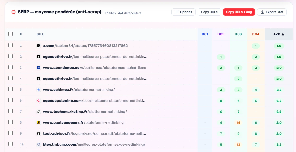This screenshot has width=296, height=152.
Task: Click the DC3 badge 9 for tool-advisor
Action: coord(238,134)
